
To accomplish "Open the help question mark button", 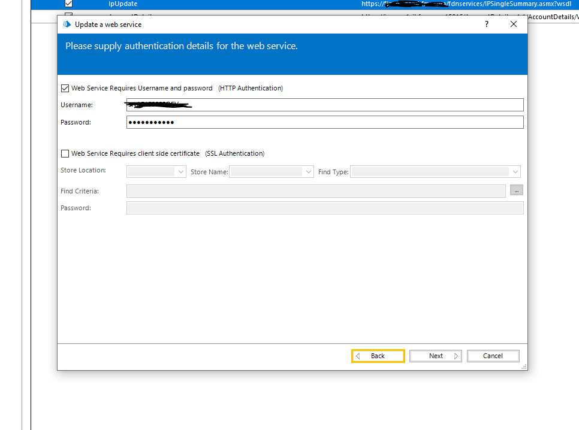I will pyautogui.click(x=486, y=25).
